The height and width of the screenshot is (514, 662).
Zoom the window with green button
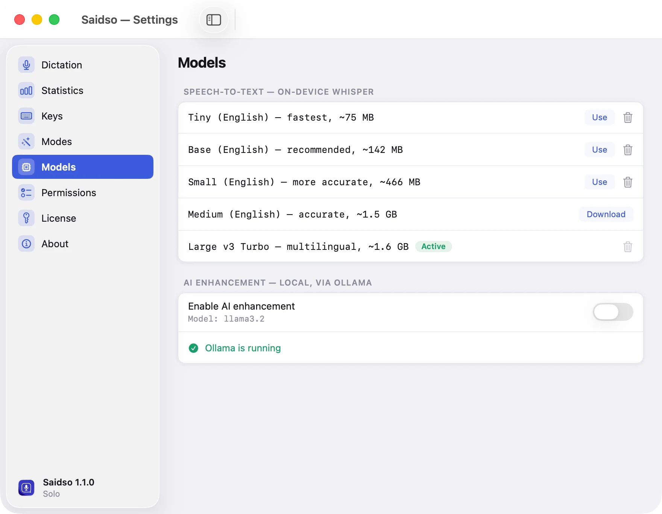tap(54, 20)
